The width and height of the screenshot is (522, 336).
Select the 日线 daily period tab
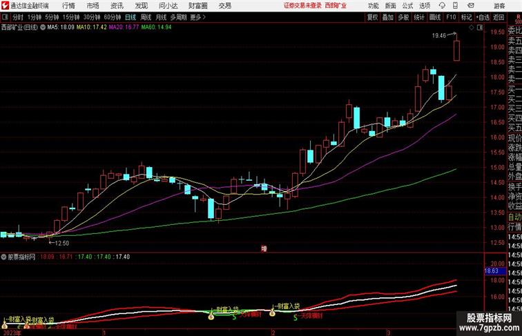coord(130,17)
